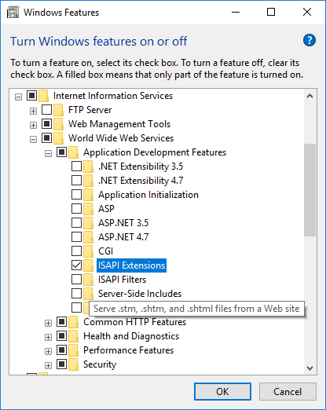Collapse Application Development Features node
326x410 pixels.
(48, 154)
